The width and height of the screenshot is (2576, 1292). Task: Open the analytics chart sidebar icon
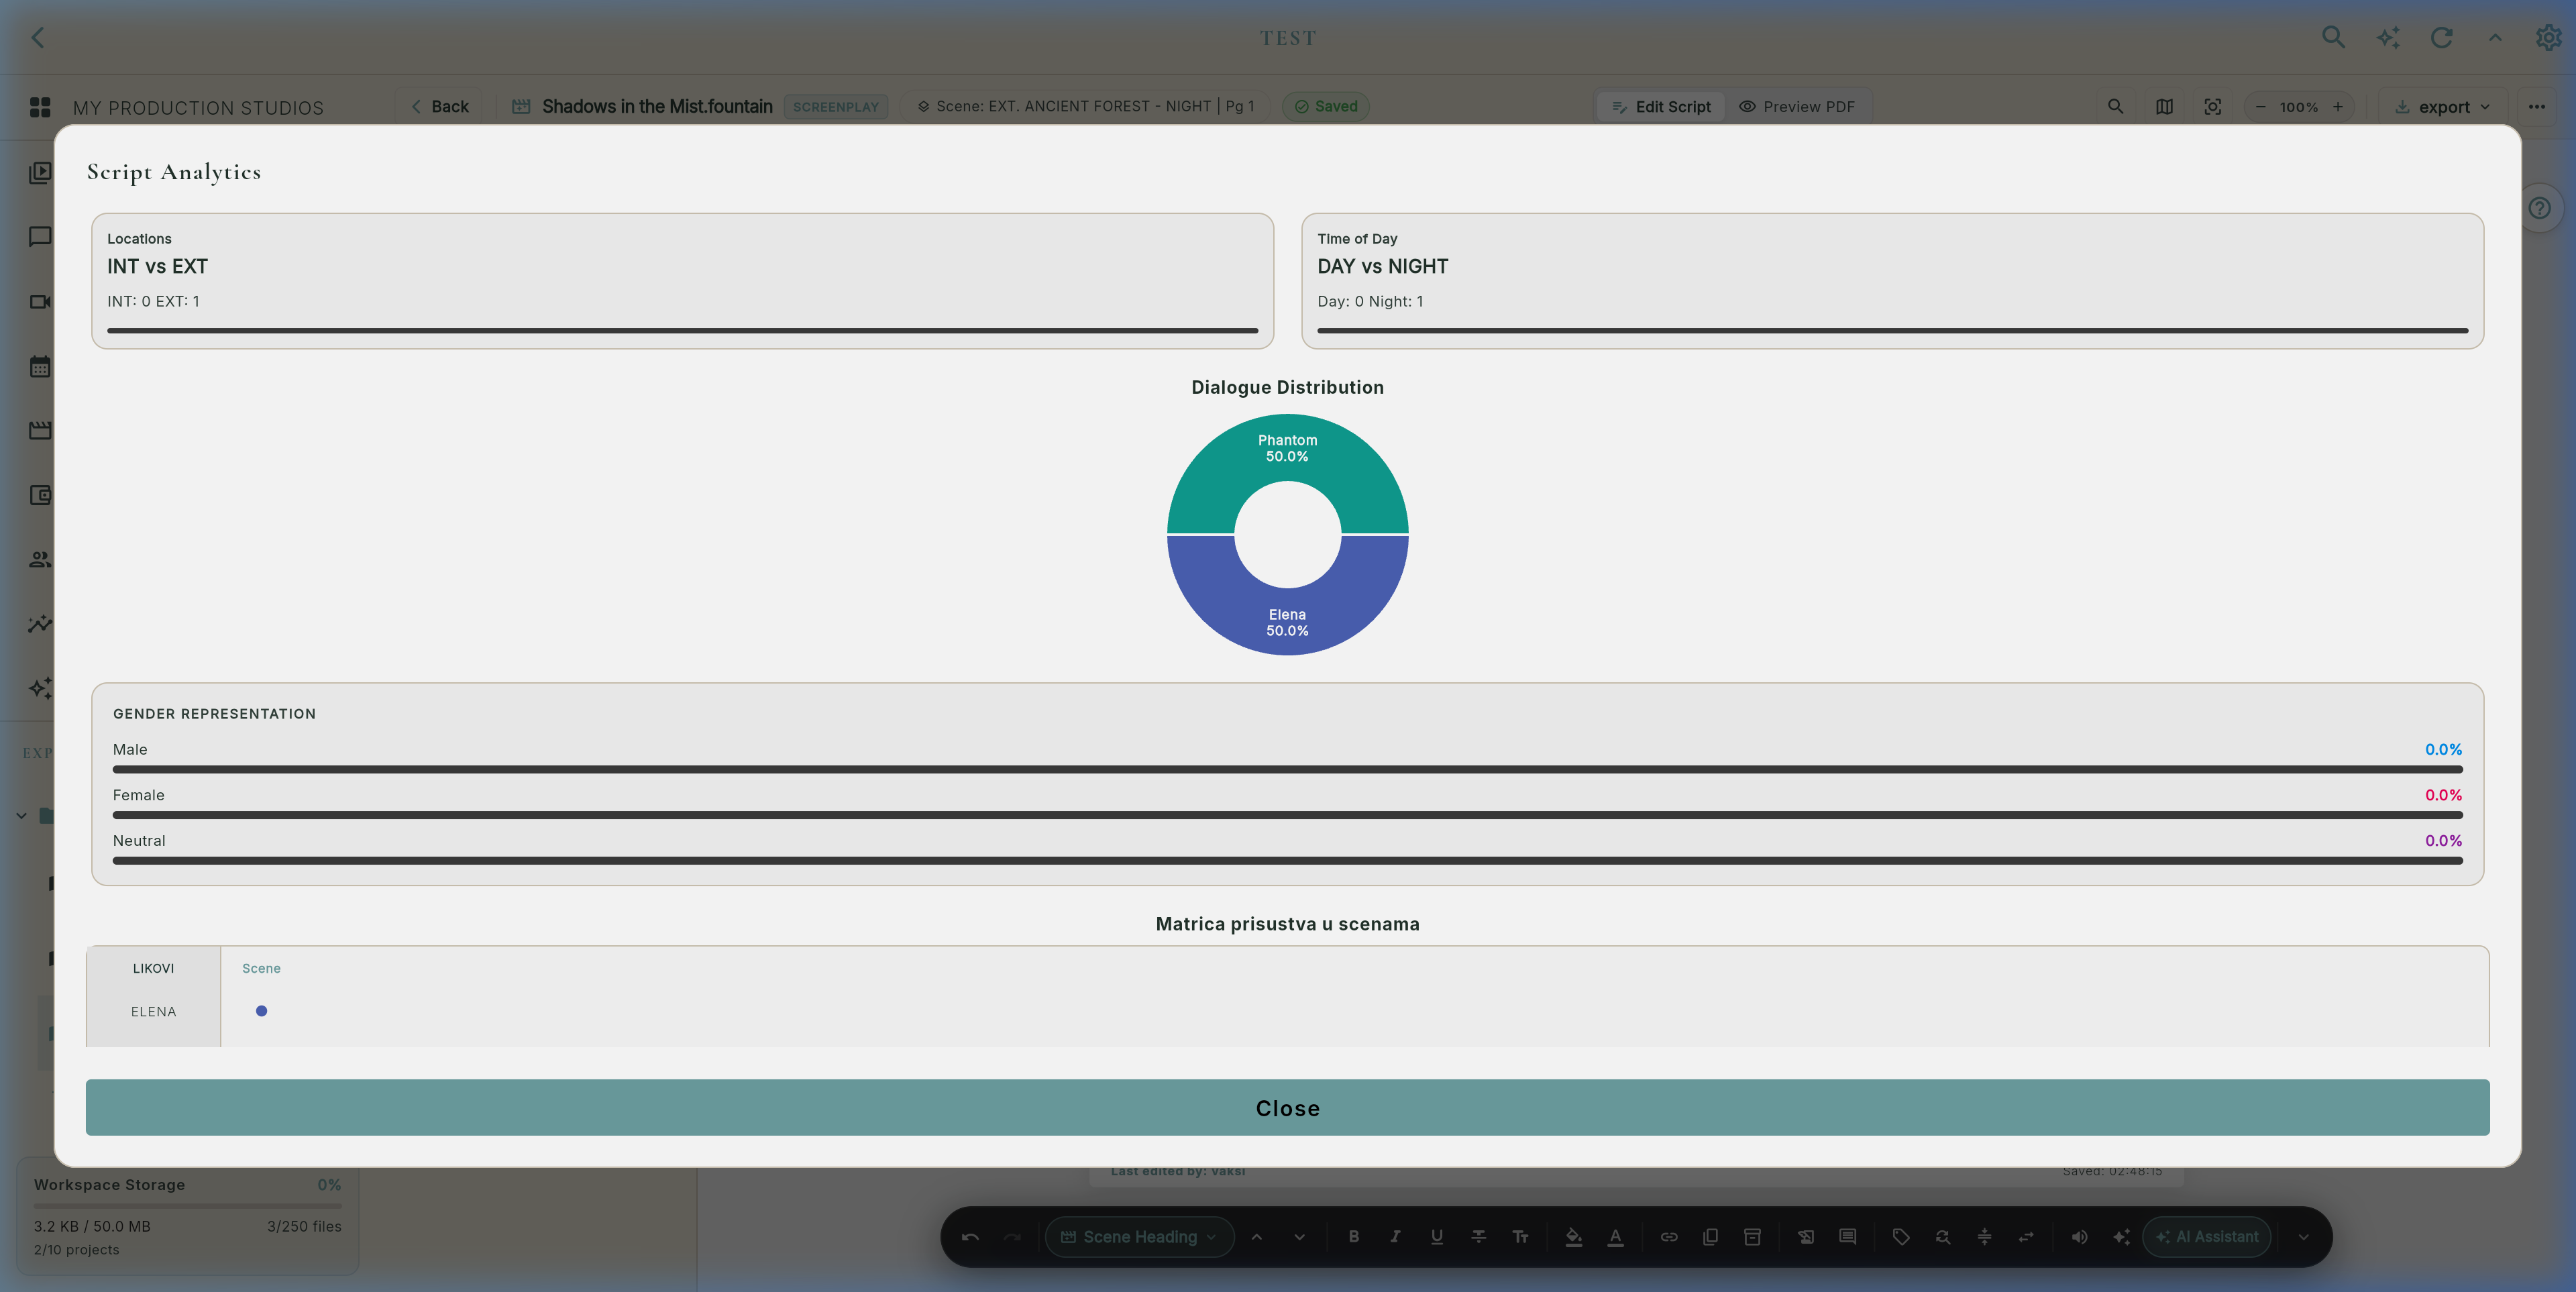point(40,624)
